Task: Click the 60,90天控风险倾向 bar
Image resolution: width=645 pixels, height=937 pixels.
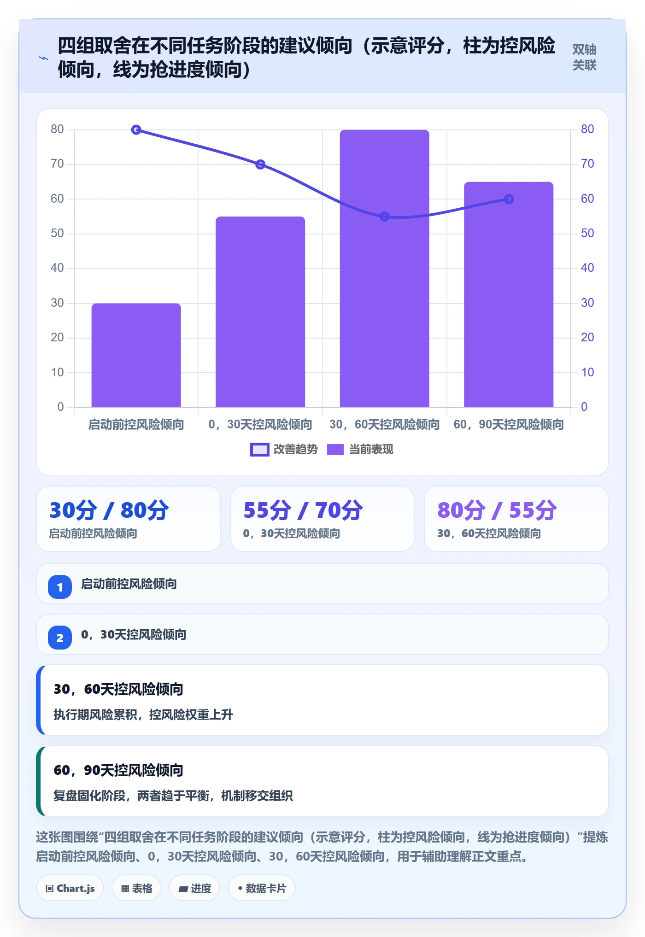Action: pos(509,294)
